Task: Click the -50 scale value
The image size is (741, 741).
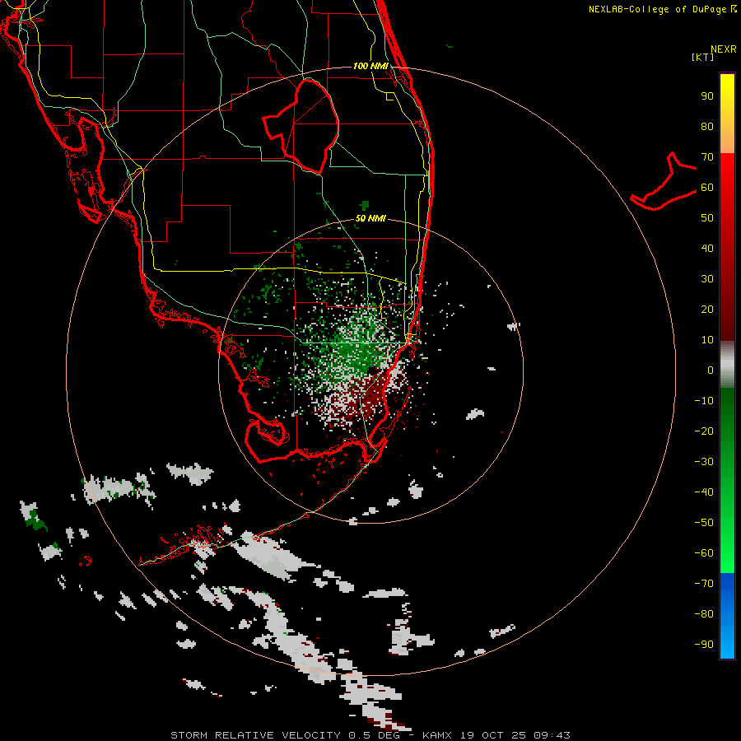Action: click(x=704, y=522)
